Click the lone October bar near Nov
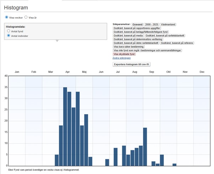The image size is (214, 174). coord(175,164)
